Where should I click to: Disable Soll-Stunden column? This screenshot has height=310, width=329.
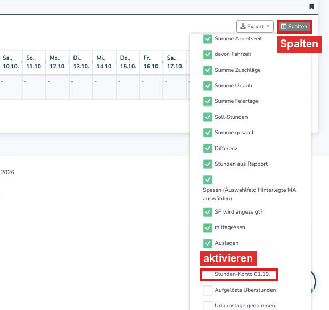tap(208, 117)
